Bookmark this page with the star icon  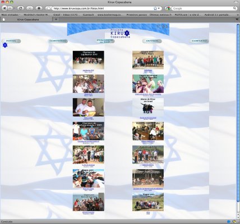(155, 8)
